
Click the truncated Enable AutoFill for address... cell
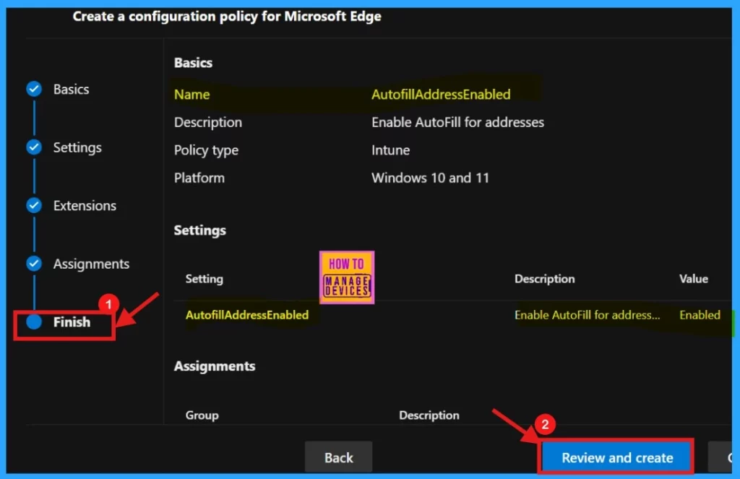click(587, 315)
